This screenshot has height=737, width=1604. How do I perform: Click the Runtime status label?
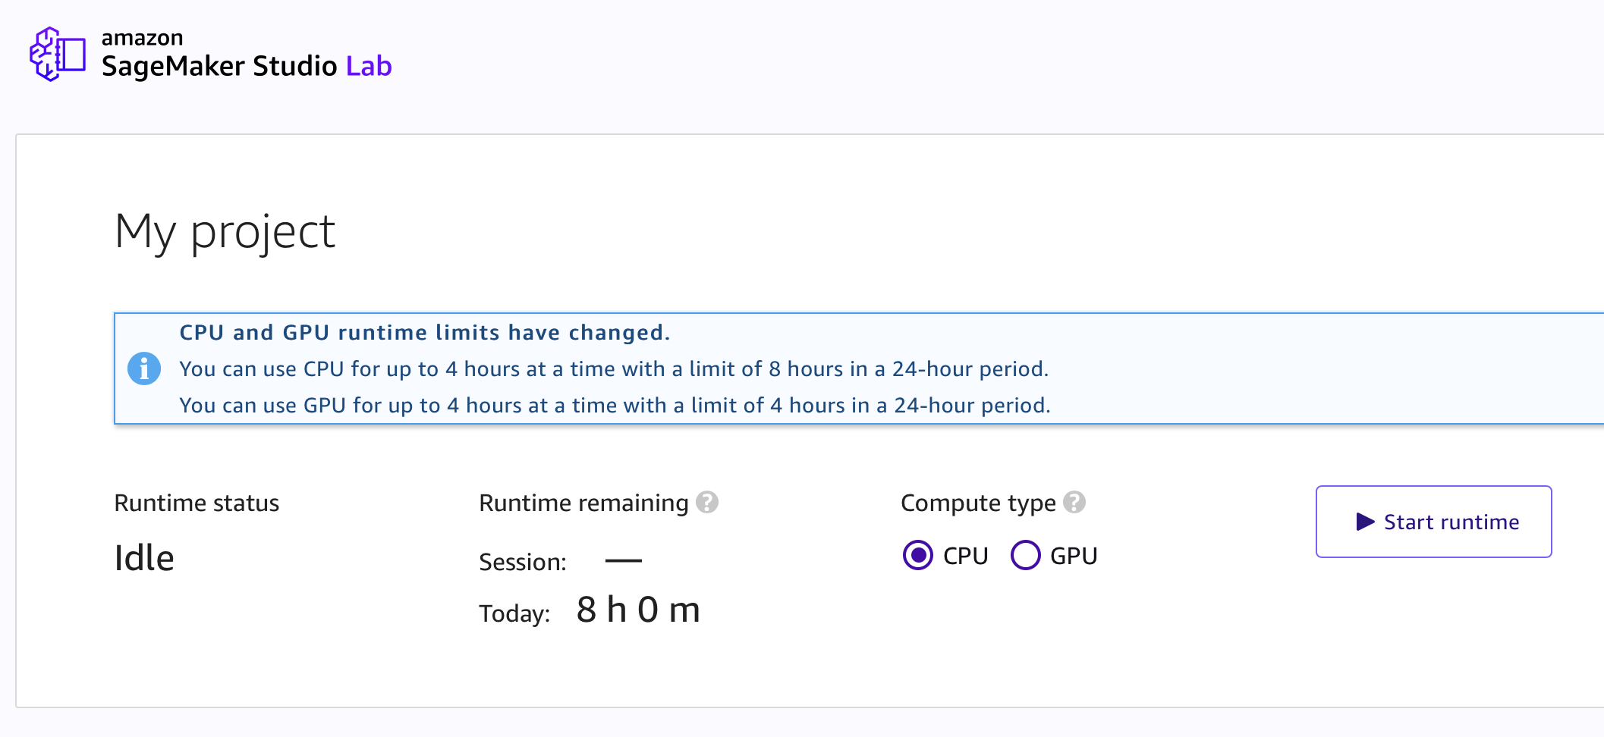click(x=197, y=503)
